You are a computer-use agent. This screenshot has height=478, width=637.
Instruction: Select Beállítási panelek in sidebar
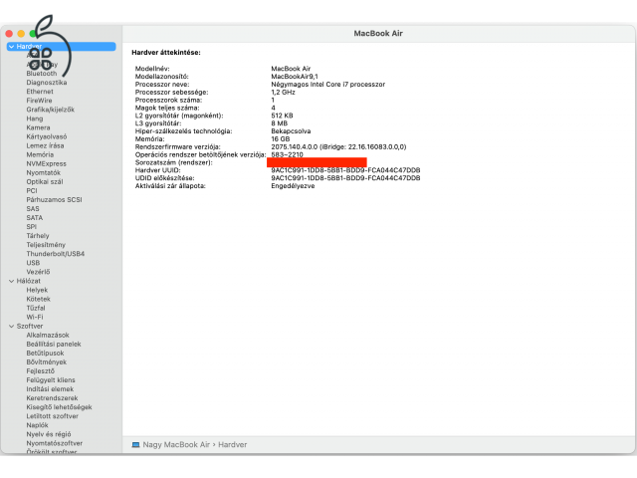[54, 344]
